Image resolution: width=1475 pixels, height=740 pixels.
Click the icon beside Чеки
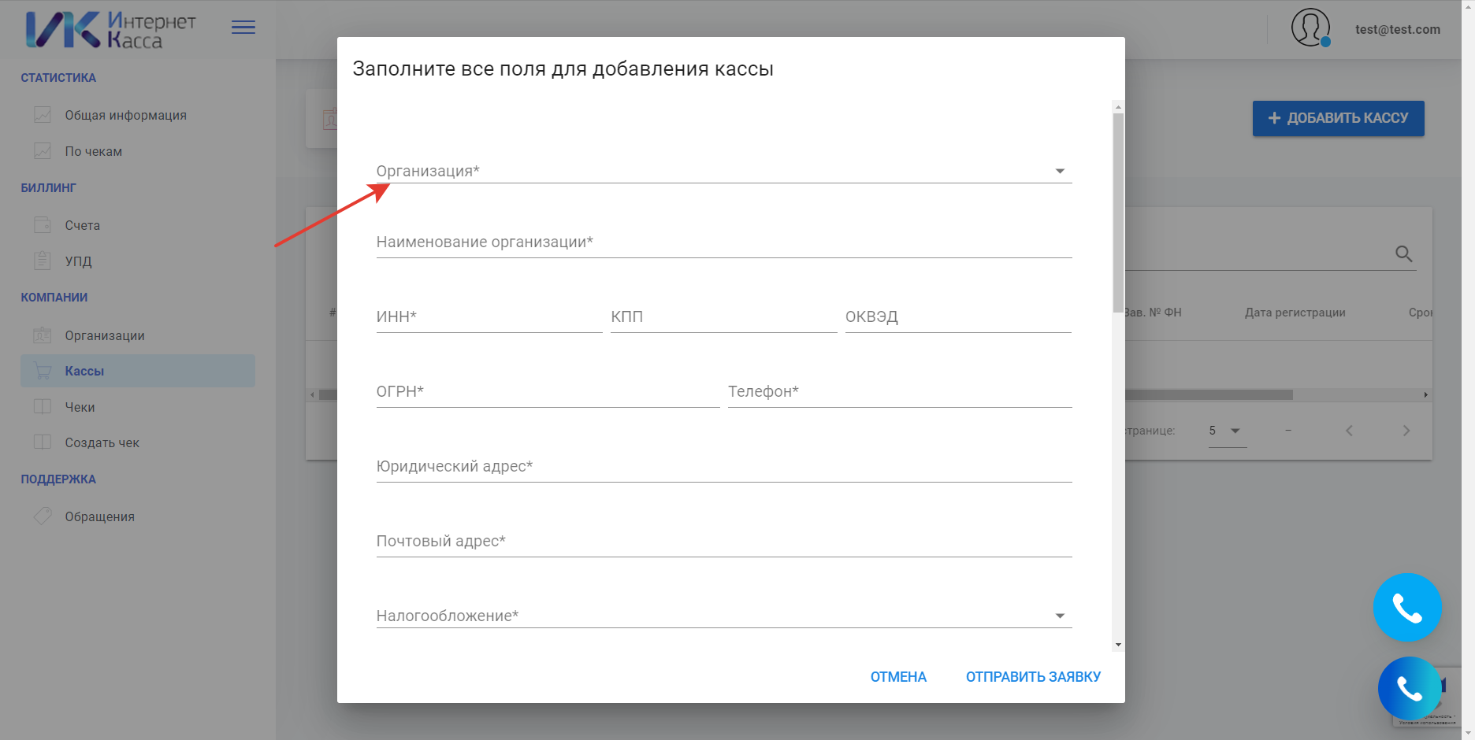click(x=43, y=407)
